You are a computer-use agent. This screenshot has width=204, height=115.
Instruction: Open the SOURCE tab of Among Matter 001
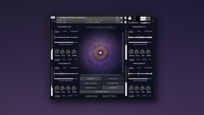[57, 59]
